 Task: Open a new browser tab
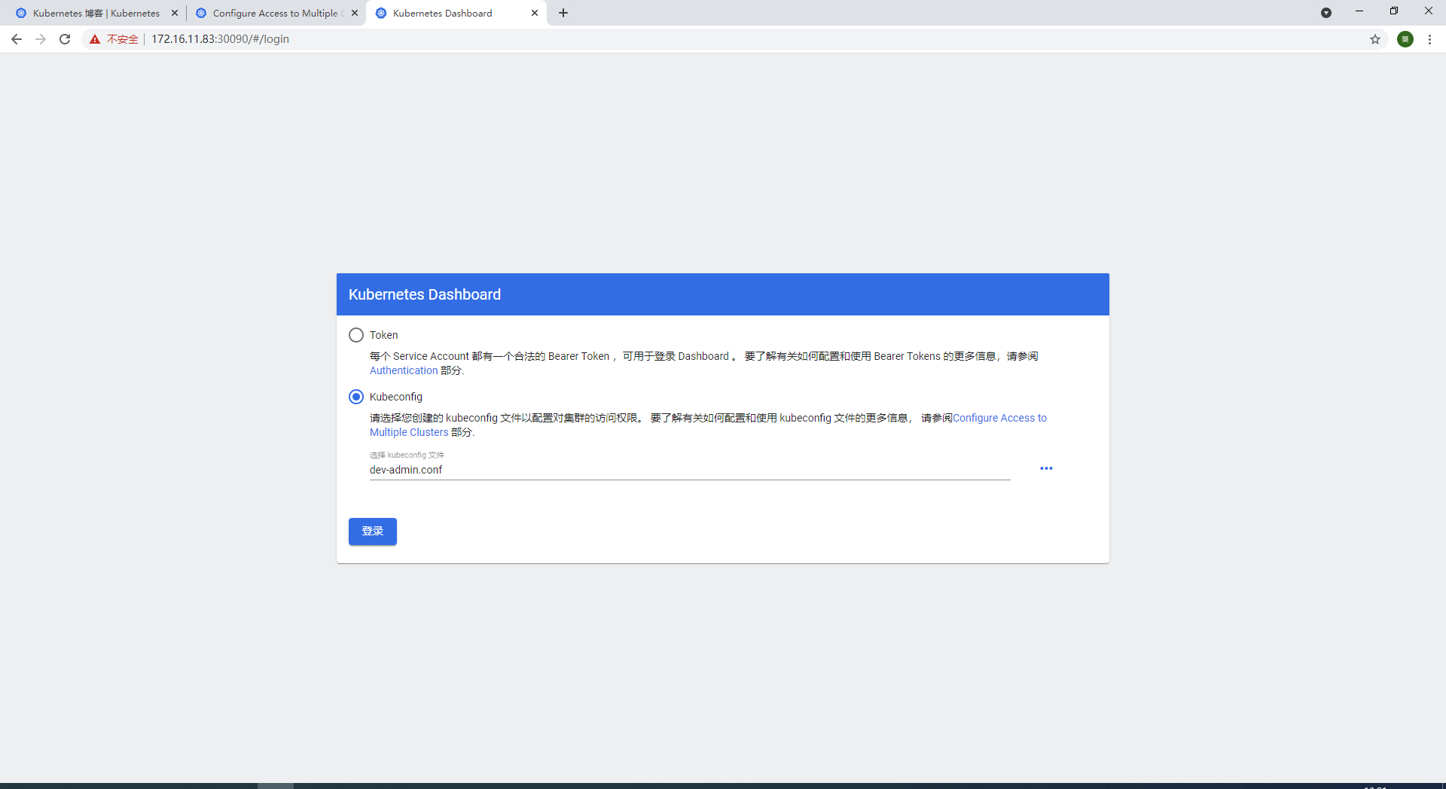pos(563,13)
